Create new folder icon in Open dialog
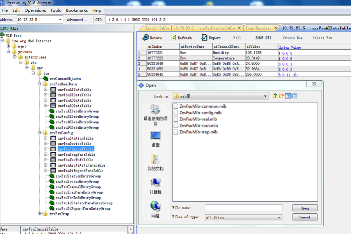 [281, 96]
